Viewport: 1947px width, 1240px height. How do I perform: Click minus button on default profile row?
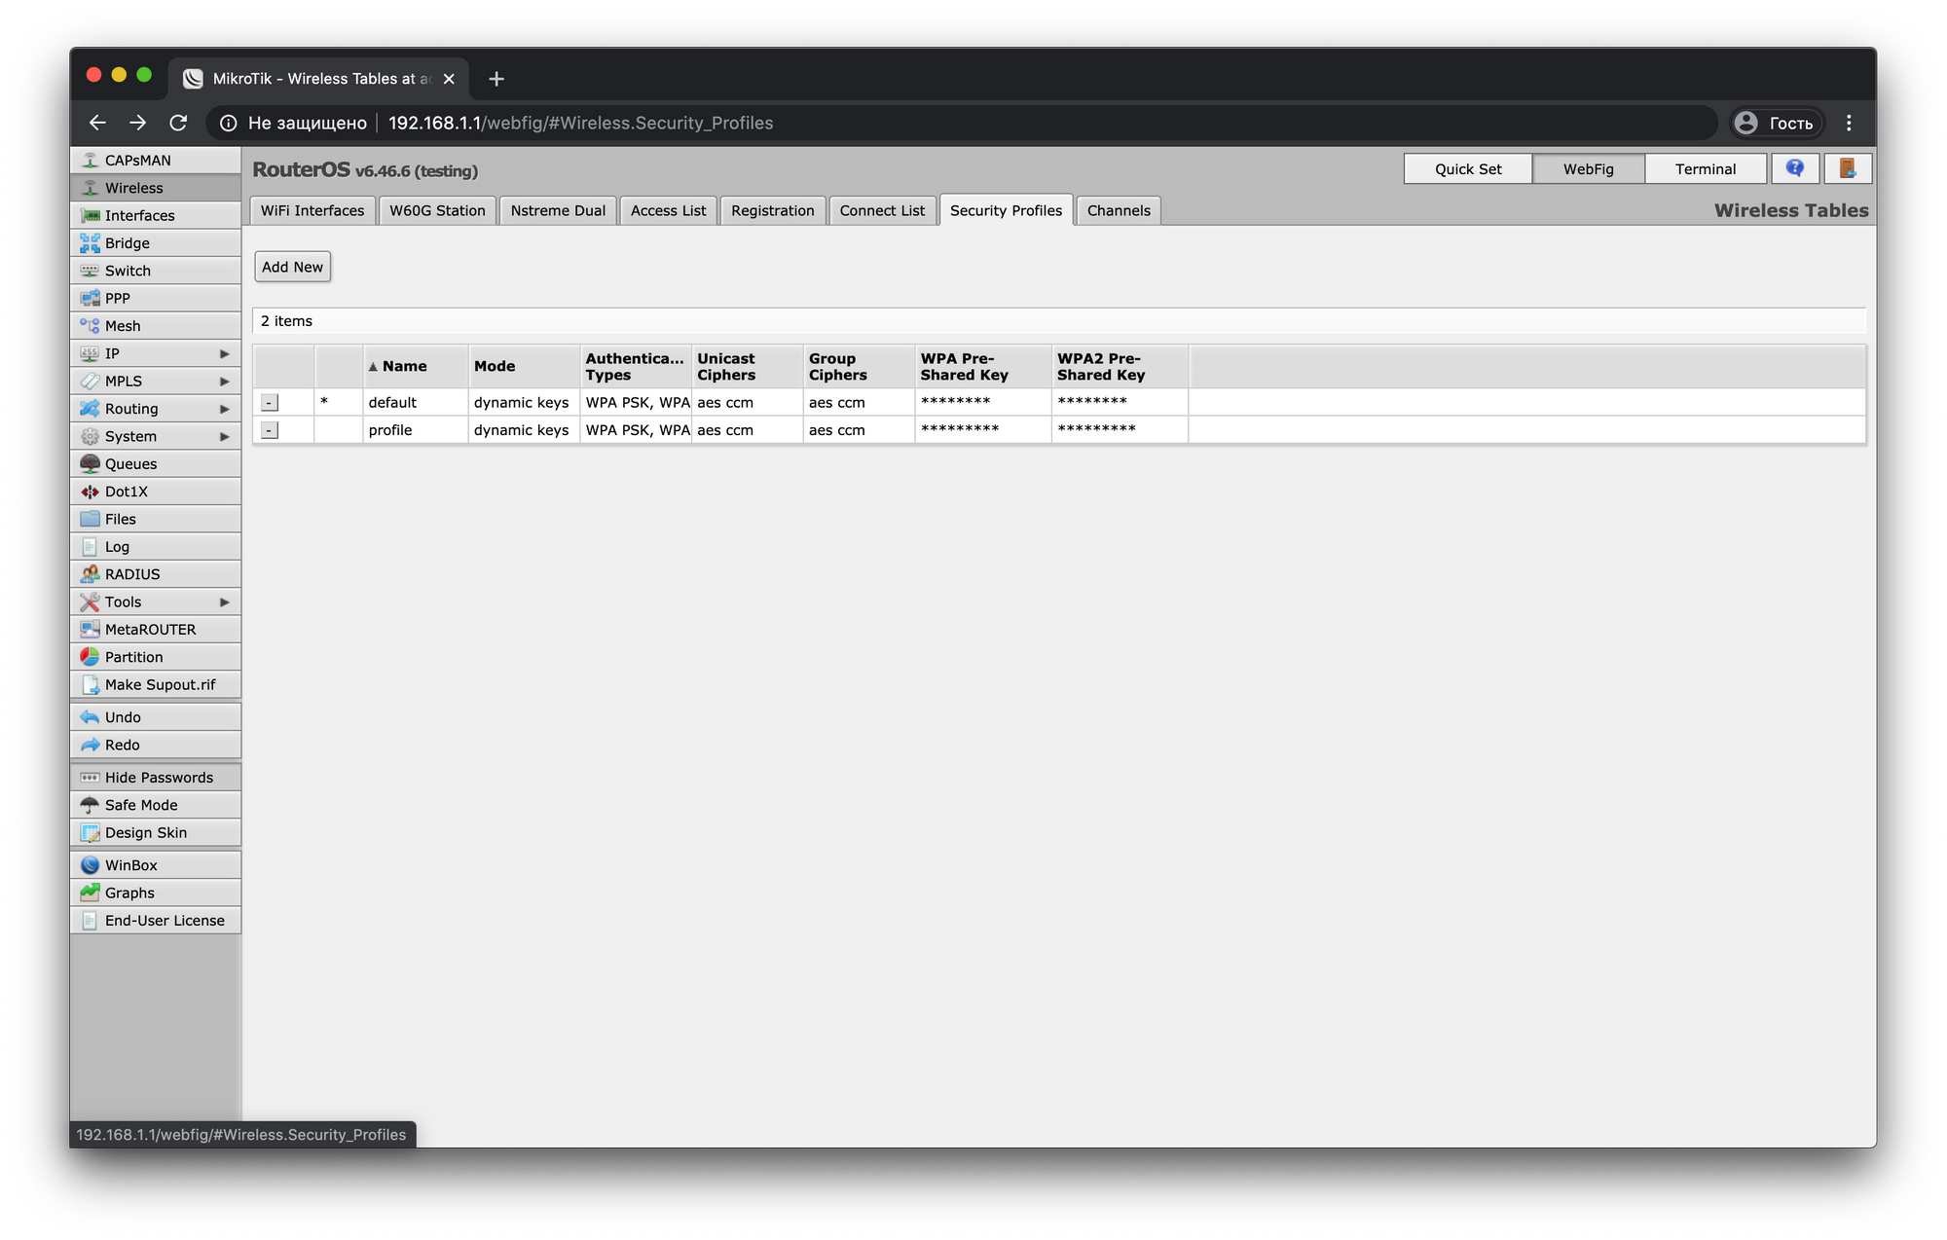coord(270,403)
